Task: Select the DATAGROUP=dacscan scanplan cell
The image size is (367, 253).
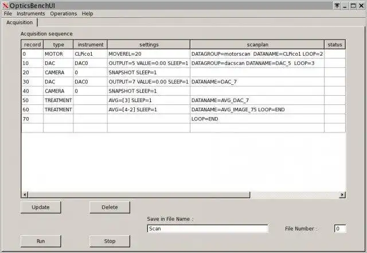Action: [257, 63]
